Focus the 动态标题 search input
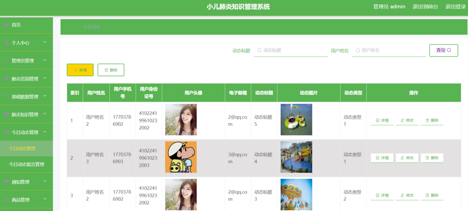468x211 pixels. point(291,51)
